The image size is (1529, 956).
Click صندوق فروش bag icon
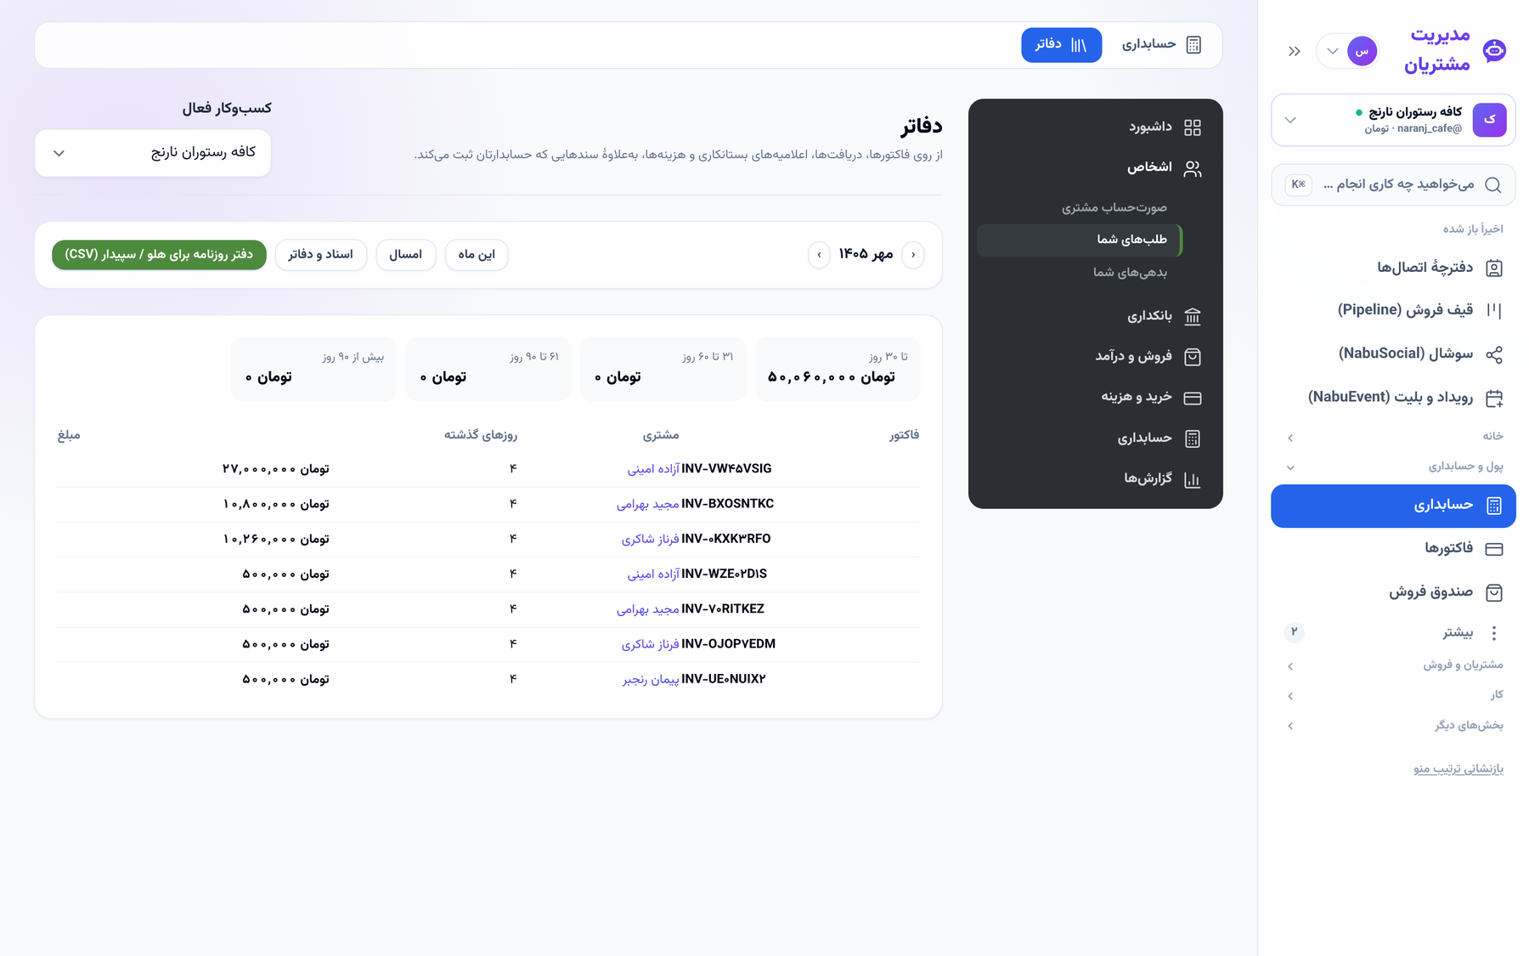pyautogui.click(x=1494, y=592)
